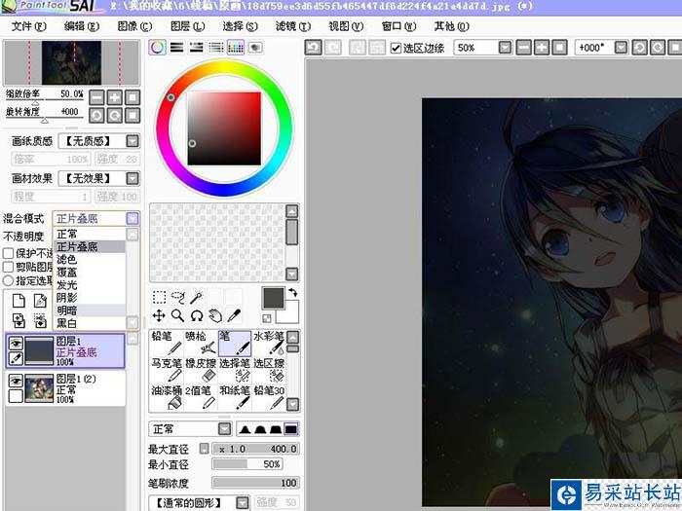Select the 铅笔30 tool
Image resolution: width=682 pixels, height=511 pixels.
[268, 397]
